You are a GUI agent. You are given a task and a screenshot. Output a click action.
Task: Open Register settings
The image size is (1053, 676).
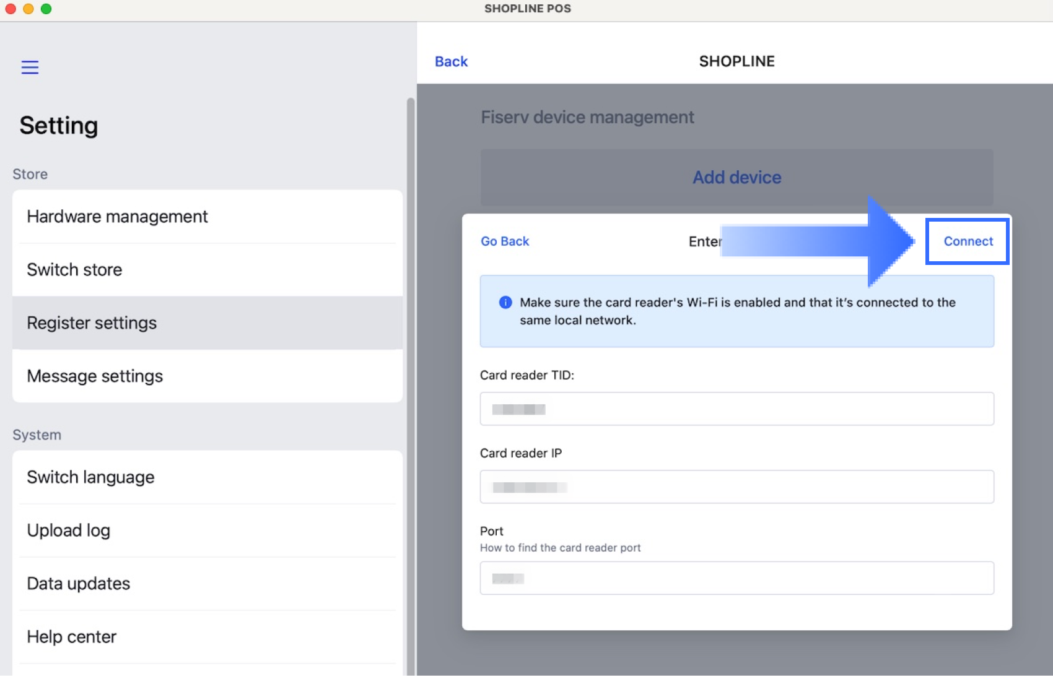tap(208, 323)
